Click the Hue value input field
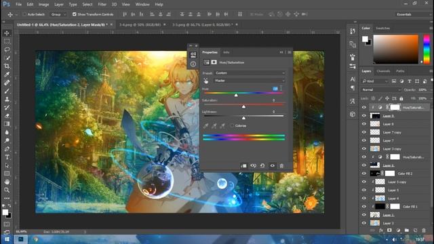The image size is (434, 244). [275, 89]
